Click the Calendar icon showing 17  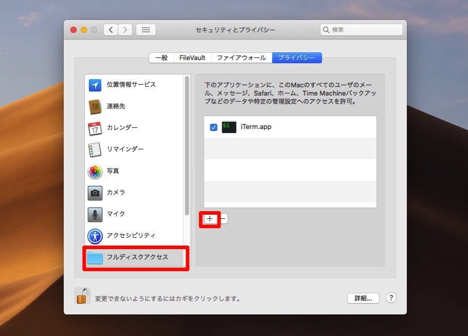point(95,128)
